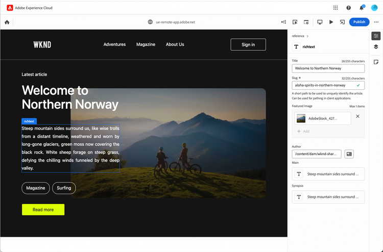Click the green check in the Slug field
Image resolution: width=383 pixels, height=252 pixels.
358,85
